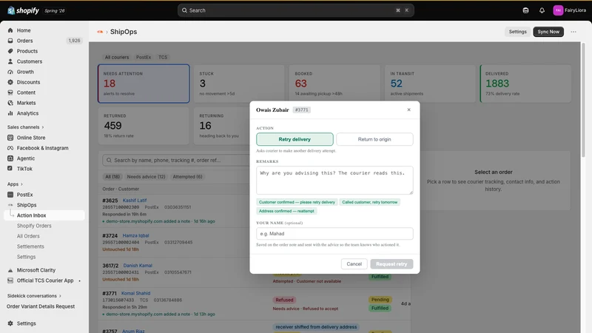The image size is (592, 333).
Task: Open Online Store sales channel
Action: pos(30,138)
